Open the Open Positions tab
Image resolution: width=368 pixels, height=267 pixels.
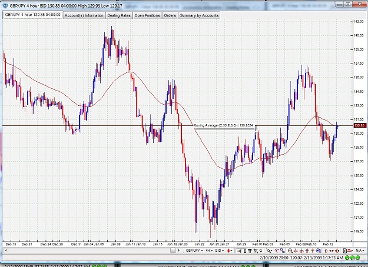[x=147, y=15]
